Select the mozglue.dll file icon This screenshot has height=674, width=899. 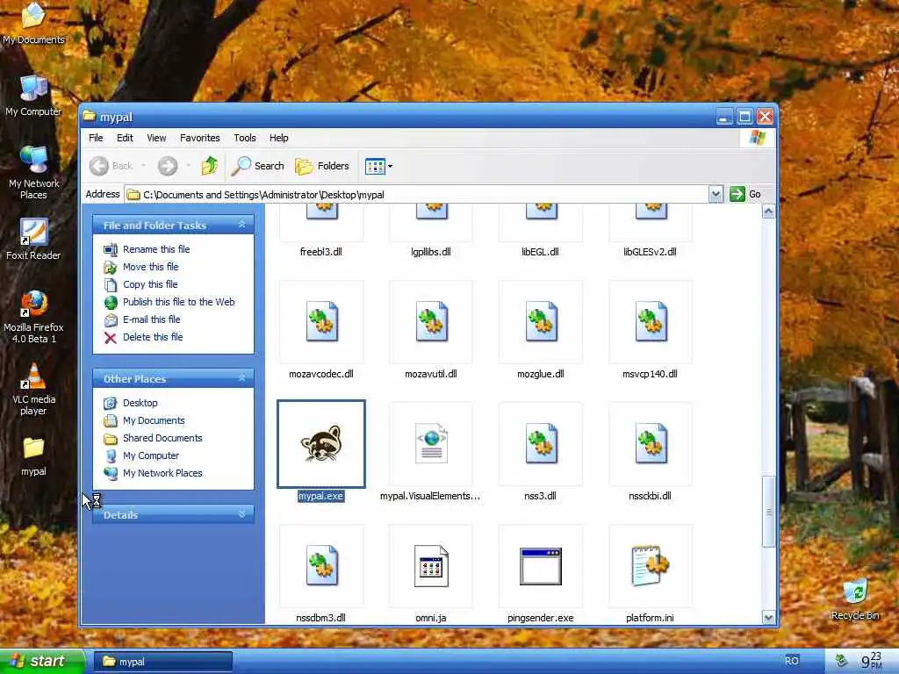541,321
